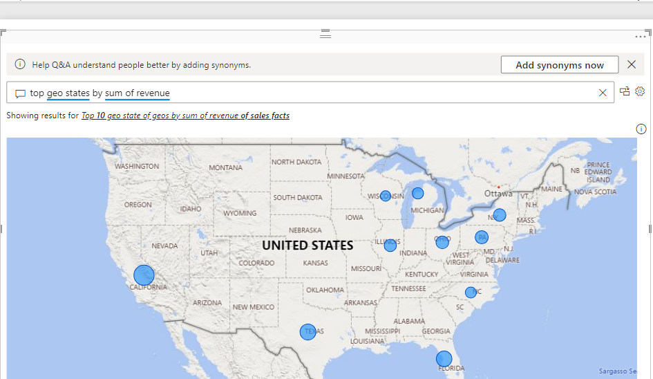Open the visual's more options ellipsis
Screen dimensions: 653x379
[x=640, y=37]
